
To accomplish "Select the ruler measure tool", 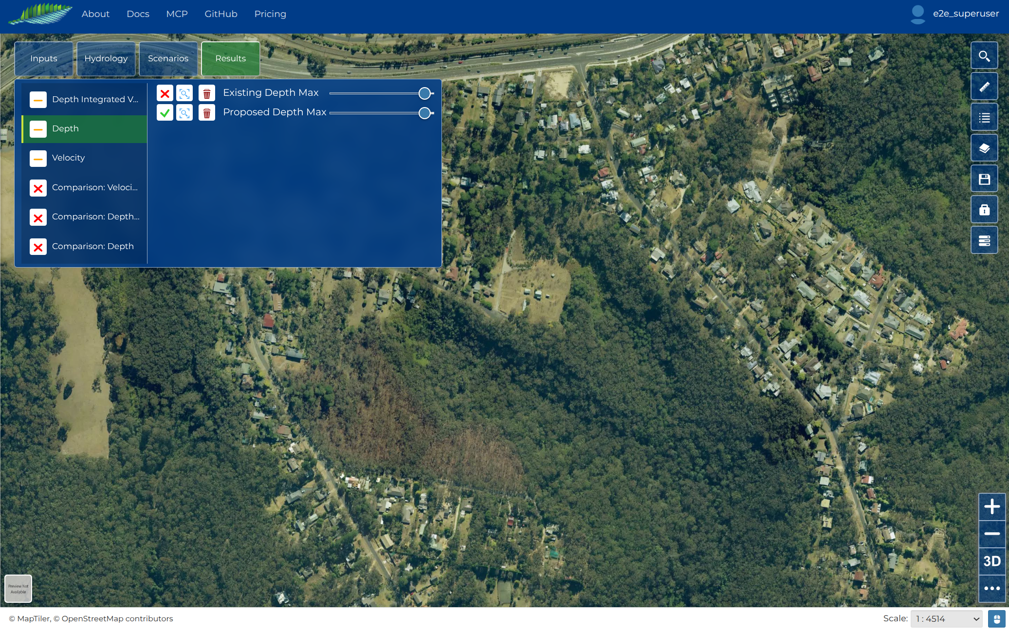I will point(984,87).
